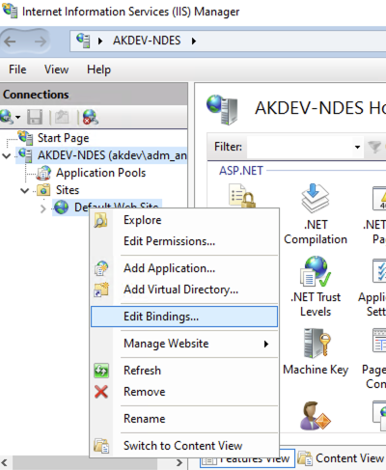Switch to Content View tab
This screenshot has height=470, width=386.
[x=342, y=458]
